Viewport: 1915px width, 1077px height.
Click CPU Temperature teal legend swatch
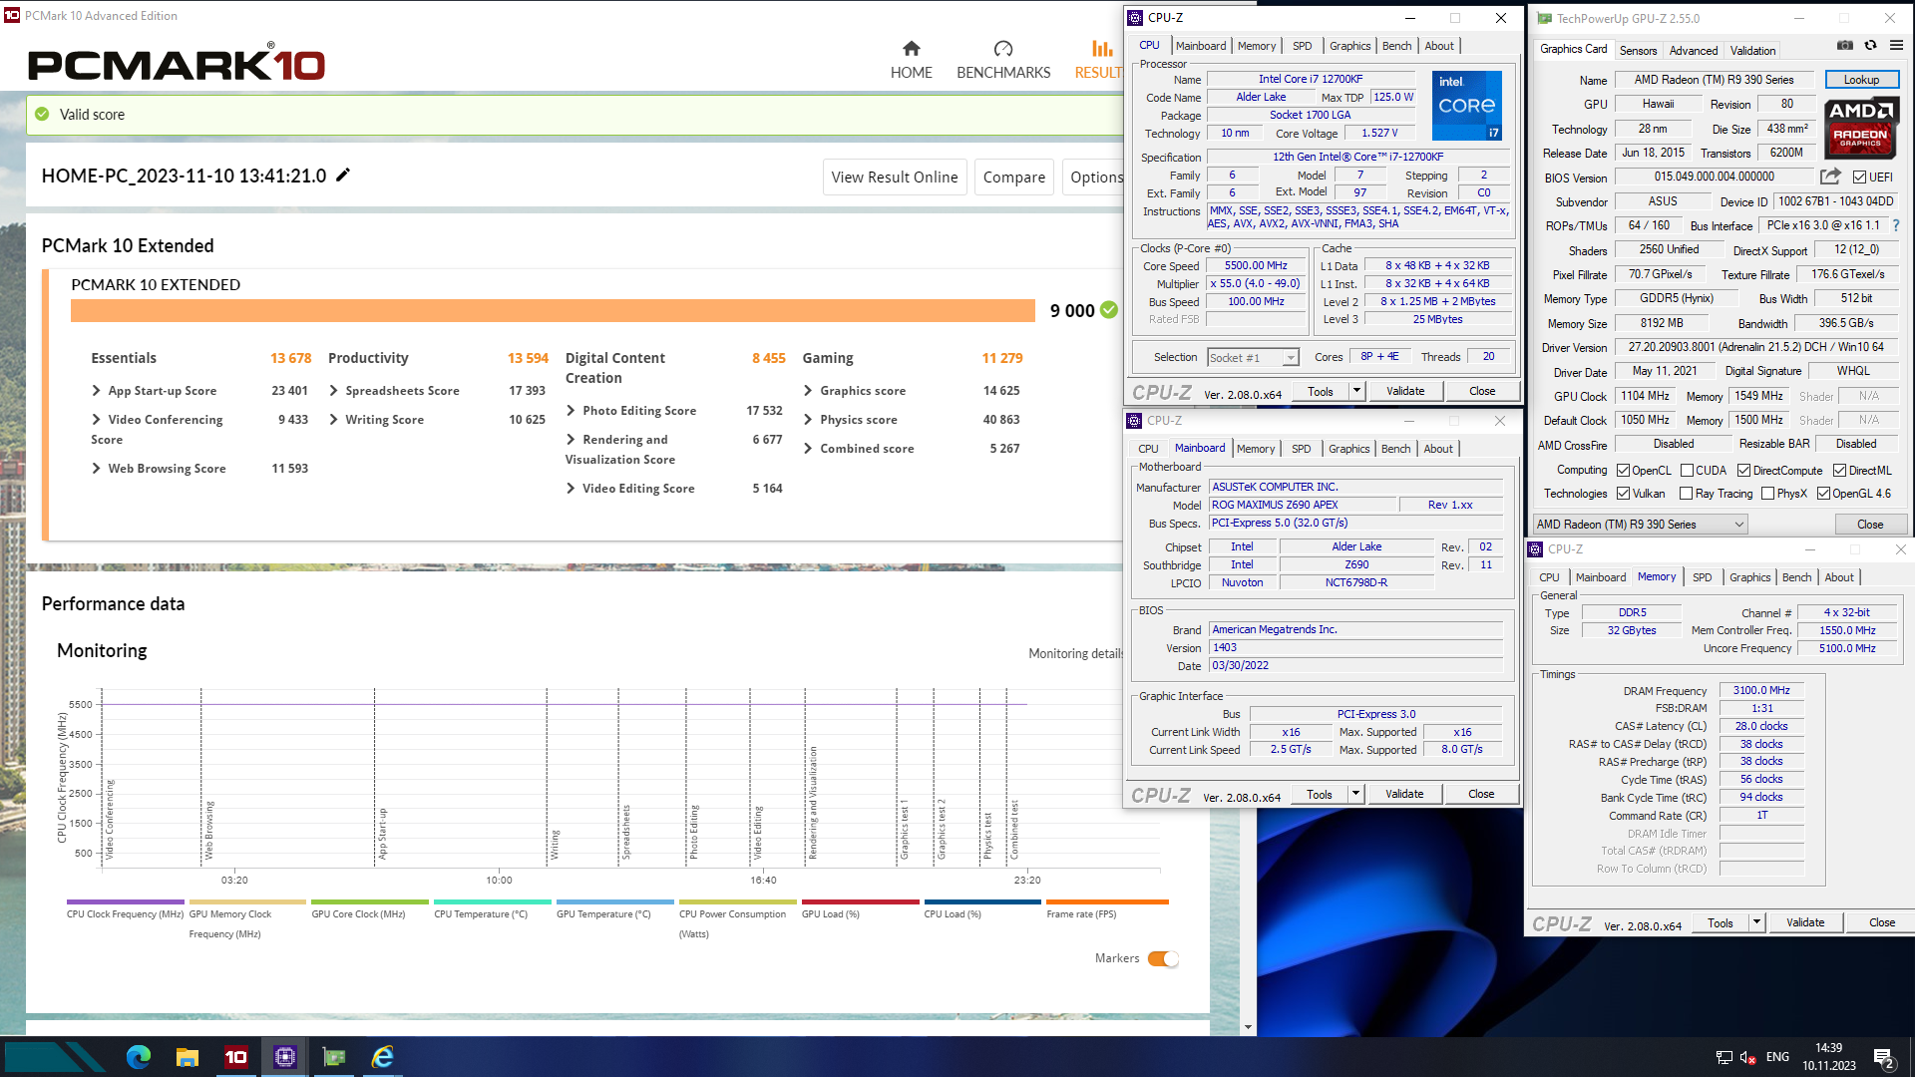(x=493, y=901)
